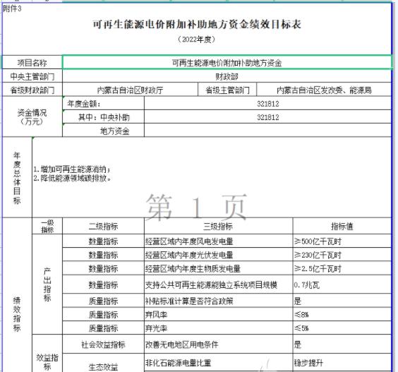Click the ≥230亿千瓦时 value cell
Screen dimensions: 398x372
(342, 255)
